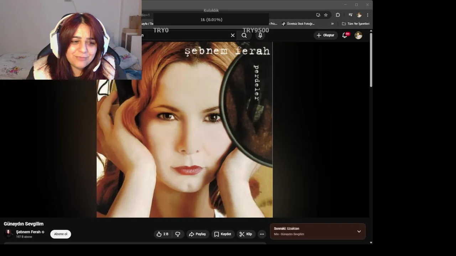Maximize the browser window
Screen dimensions: 456x256
pyautogui.click(x=356, y=5)
